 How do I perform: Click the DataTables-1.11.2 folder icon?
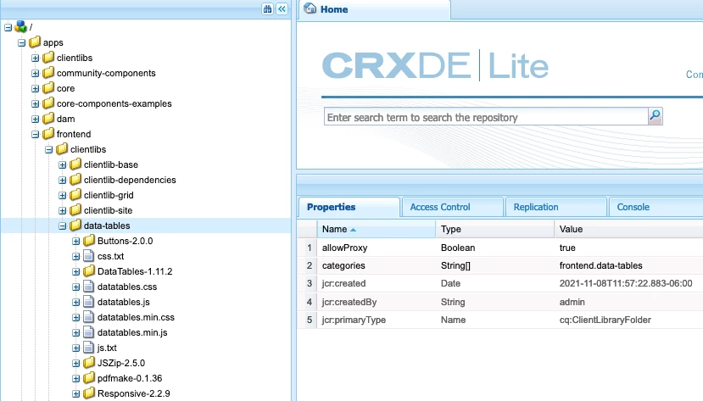coord(89,271)
